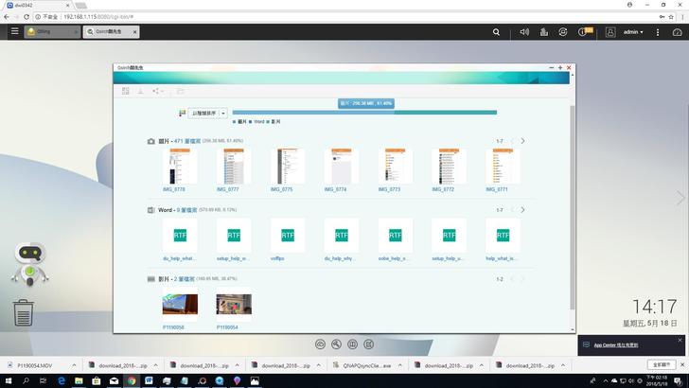Click Show all downloads button
The height and width of the screenshot is (388, 689).
[662, 364]
